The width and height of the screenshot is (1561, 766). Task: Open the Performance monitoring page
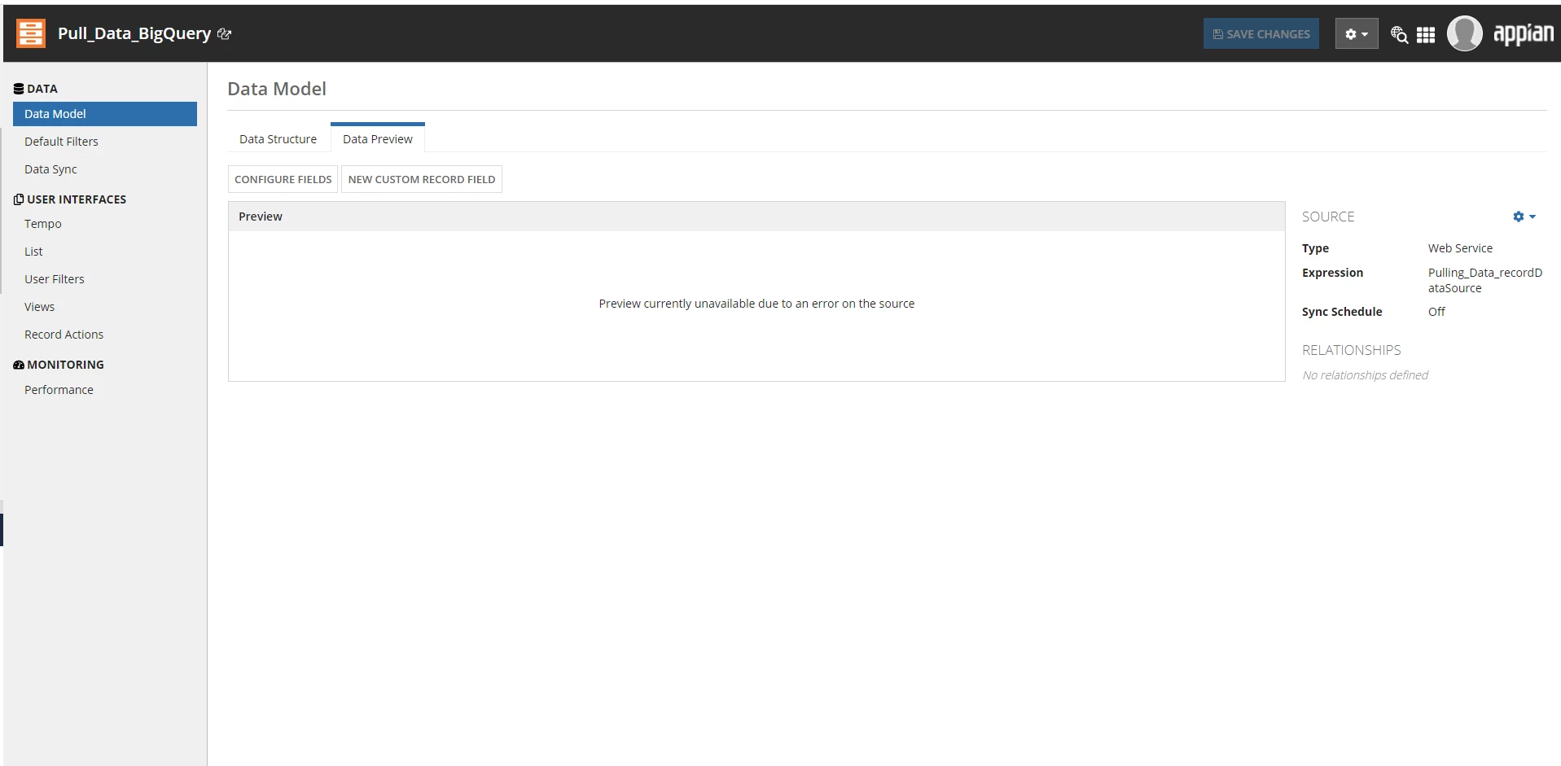coord(59,390)
